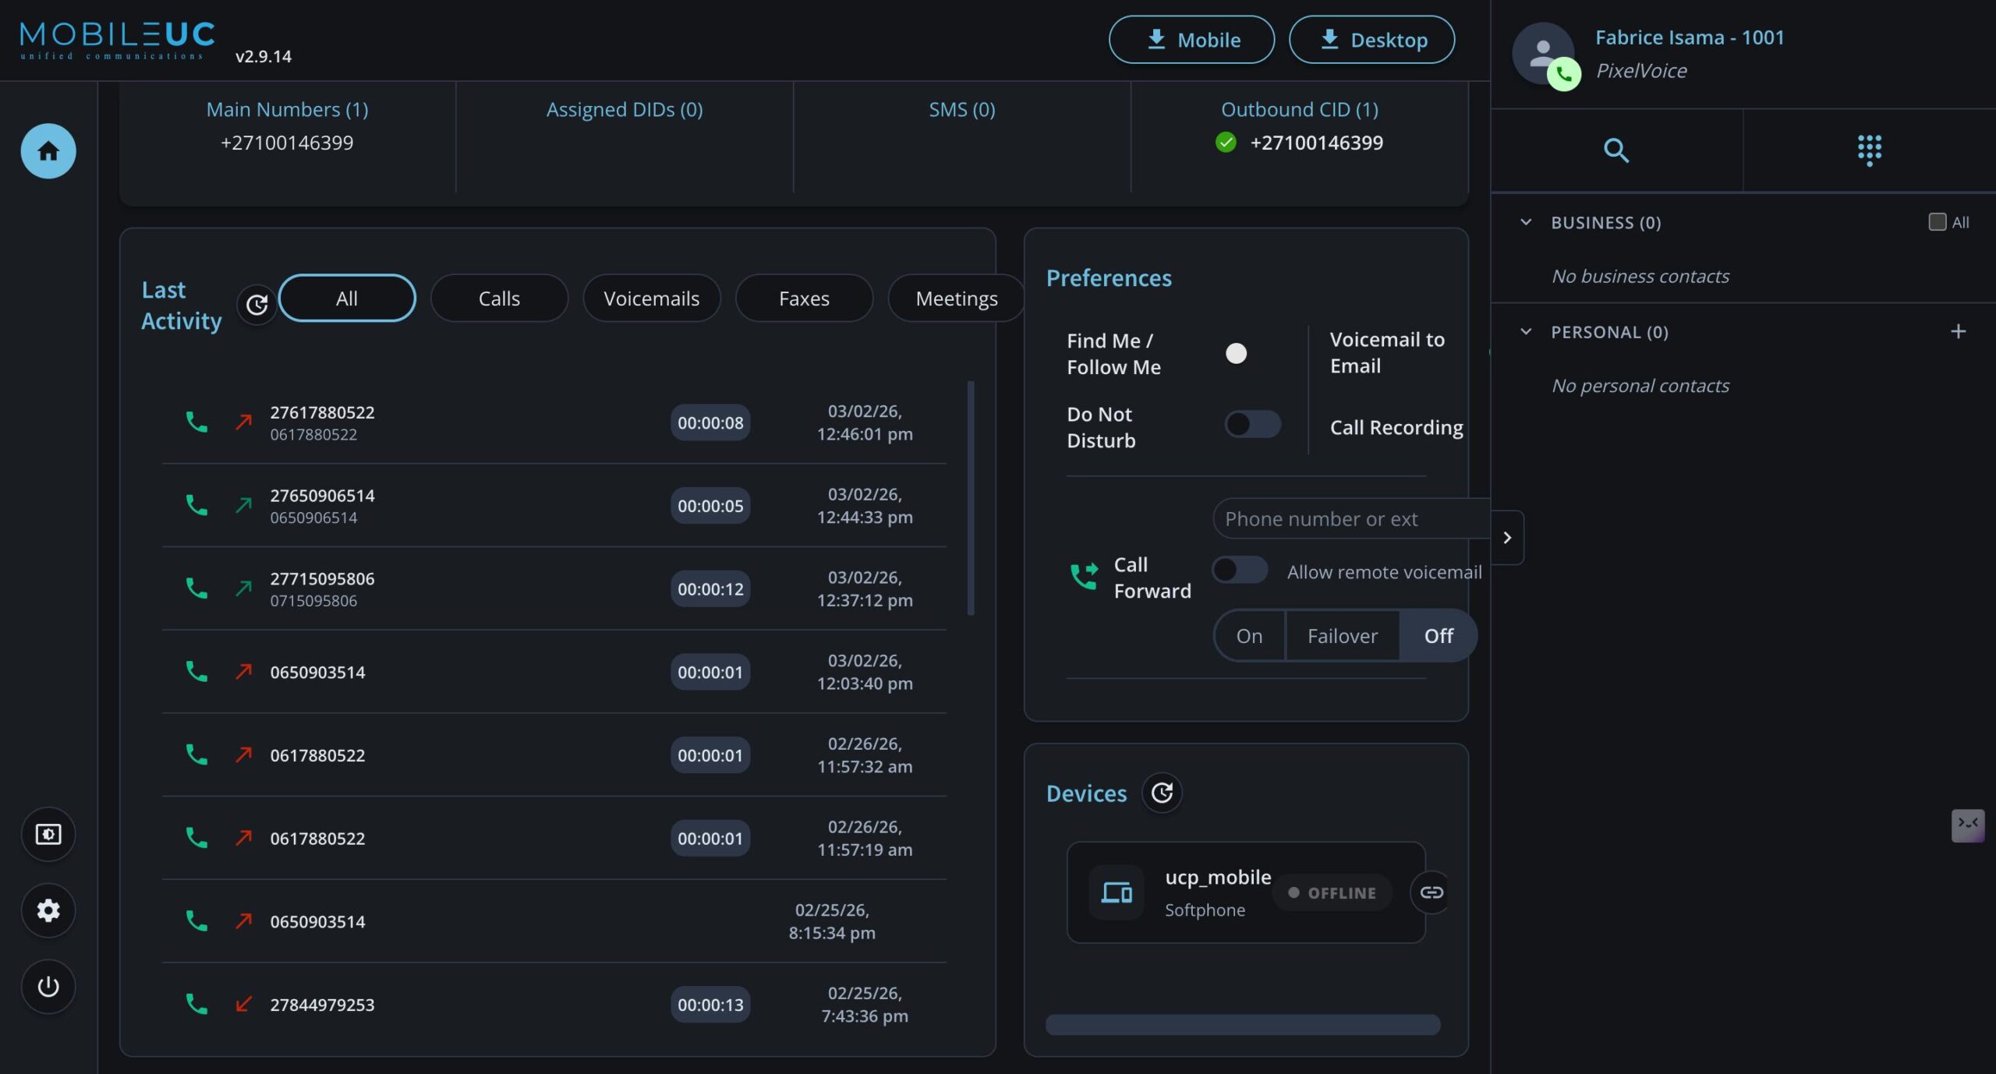This screenshot has height=1074, width=1996.
Task: Set Call Forward to Off
Action: click(x=1438, y=636)
